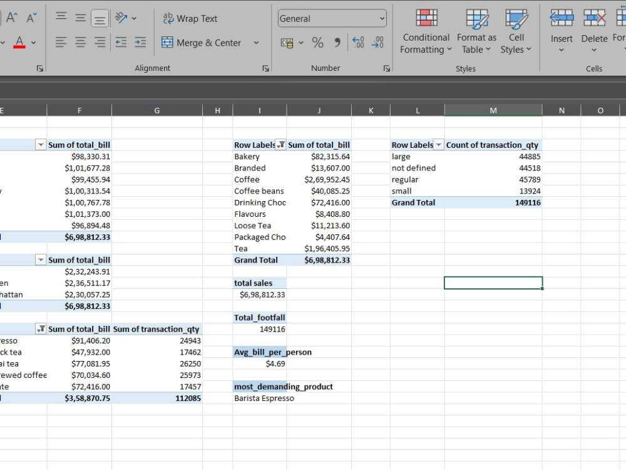Apply Comma Style format
This screenshot has height=470, width=626.
click(x=337, y=43)
